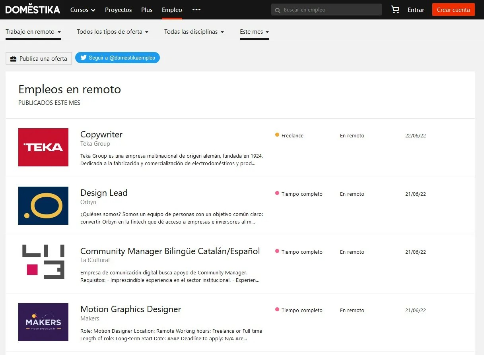
Task: Click En remoto label on Motion Graphics row
Action: [352, 310]
